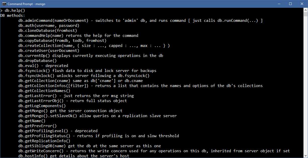Maximize the Command Prompt window

pos(290,4)
